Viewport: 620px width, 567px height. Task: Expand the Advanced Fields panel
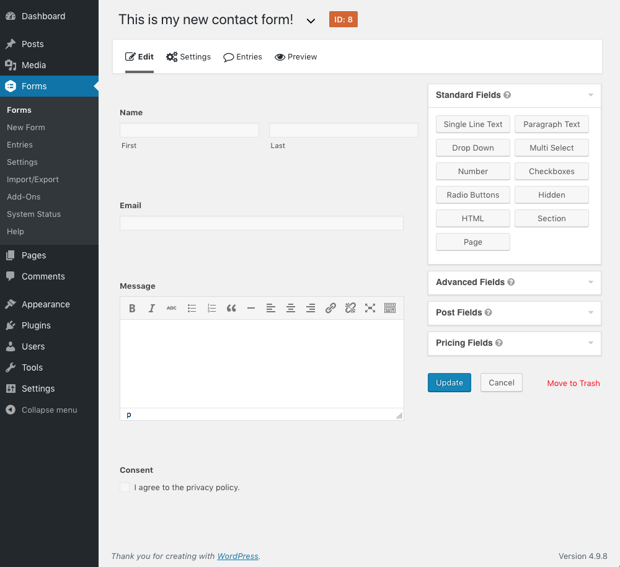click(590, 283)
